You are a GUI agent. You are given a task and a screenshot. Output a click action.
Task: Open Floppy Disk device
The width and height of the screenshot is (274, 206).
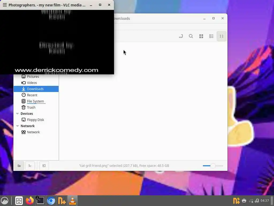click(x=36, y=120)
